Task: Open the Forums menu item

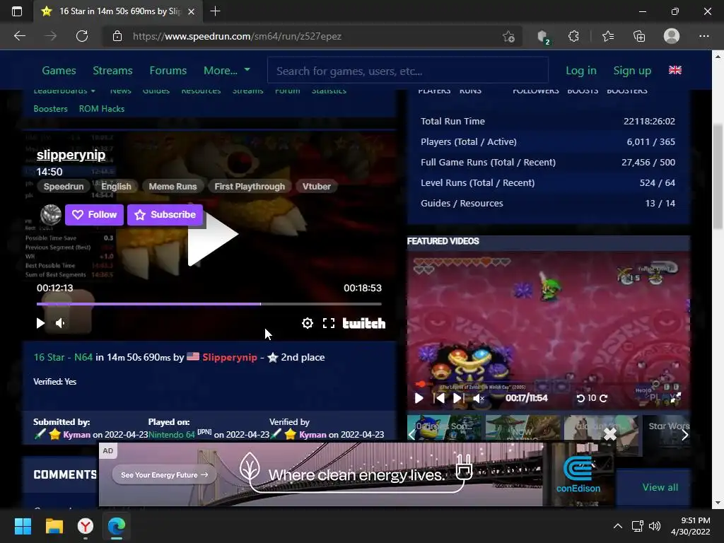Action: click(168, 71)
